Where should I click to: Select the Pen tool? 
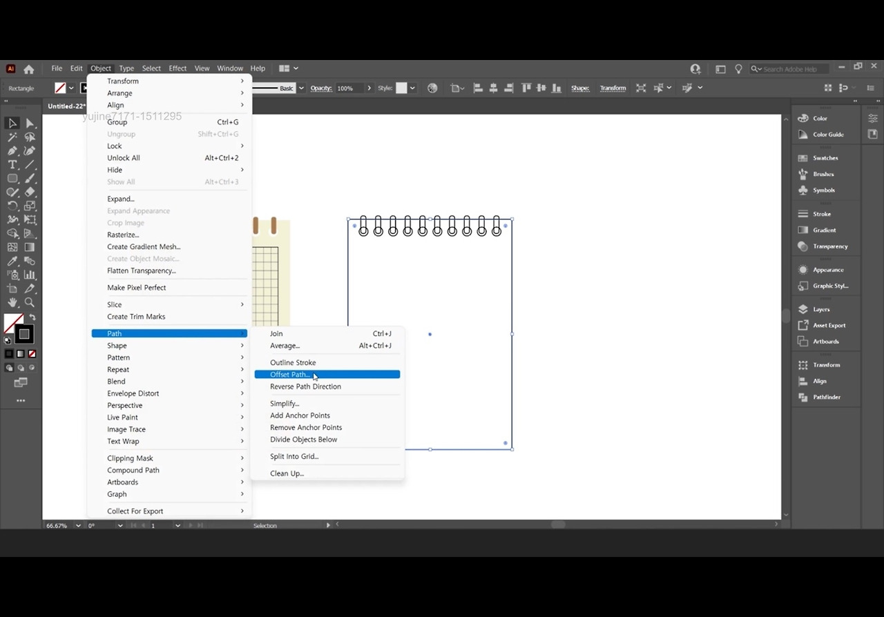click(x=12, y=150)
